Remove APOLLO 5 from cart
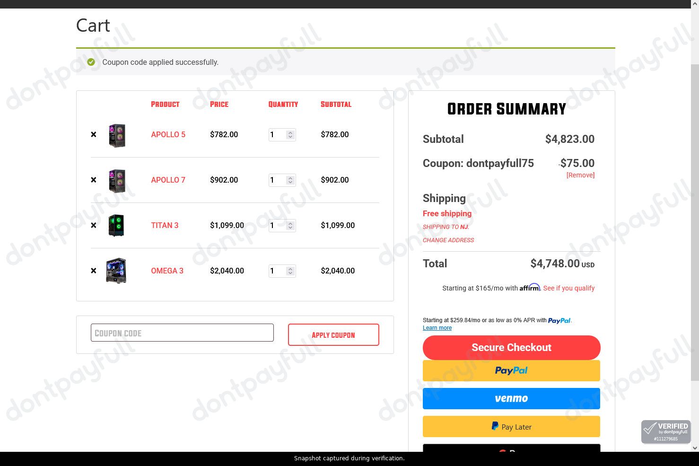Viewport: 699px width, 466px height. click(x=93, y=134)
